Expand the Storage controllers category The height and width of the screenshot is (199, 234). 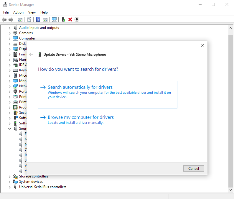coord(10,176)
